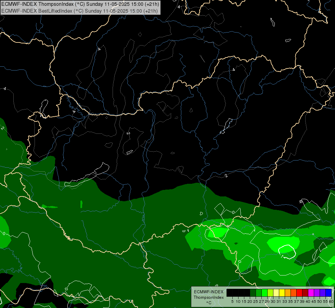
Task: Pick the yellow 31–33 legend swatch
Action: 282,293
